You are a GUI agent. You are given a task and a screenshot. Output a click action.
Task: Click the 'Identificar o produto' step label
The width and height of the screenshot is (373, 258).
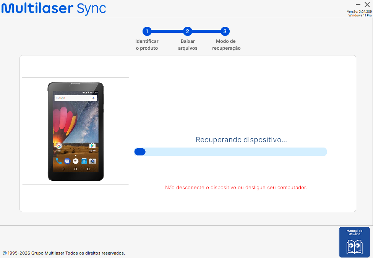(x=147, y=44)
